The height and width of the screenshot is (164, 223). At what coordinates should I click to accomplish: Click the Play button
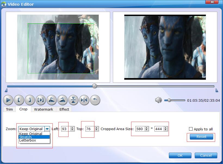click(x=8, y=100)
